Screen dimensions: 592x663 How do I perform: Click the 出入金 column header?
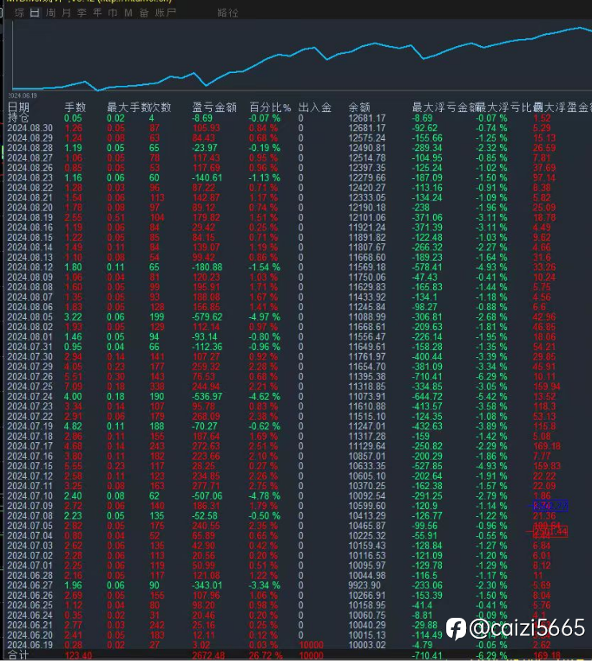click(314, 108)
